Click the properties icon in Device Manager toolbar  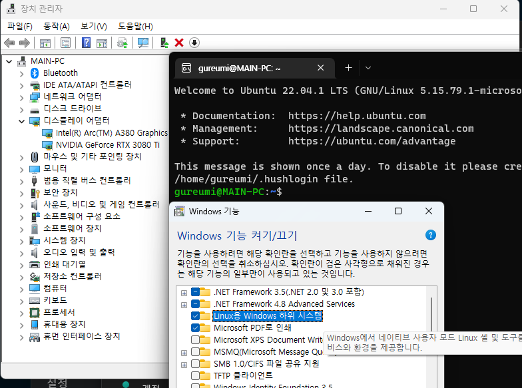click(x=65, y=43)
